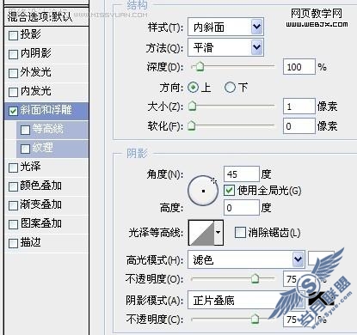The height and width of the screenshot is (335, 357).
Task: Select the 斜面和浮雕 list entry label
Action: coord(46,110)
